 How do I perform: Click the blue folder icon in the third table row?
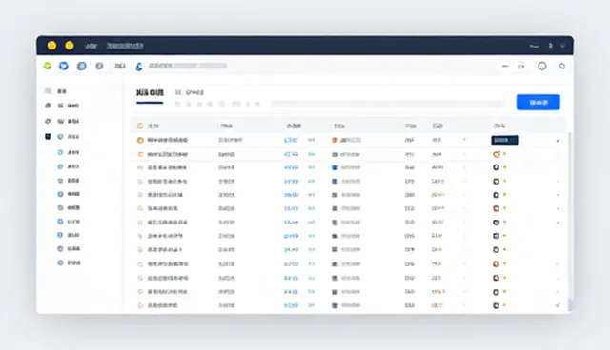335,167
